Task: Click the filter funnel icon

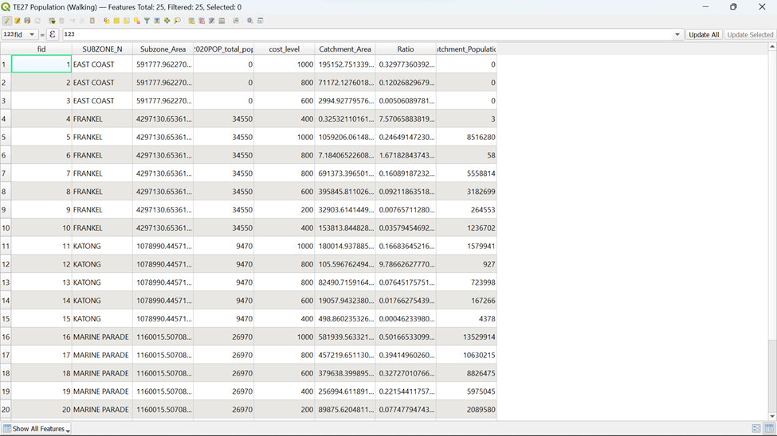Action: tap(147, 21)
